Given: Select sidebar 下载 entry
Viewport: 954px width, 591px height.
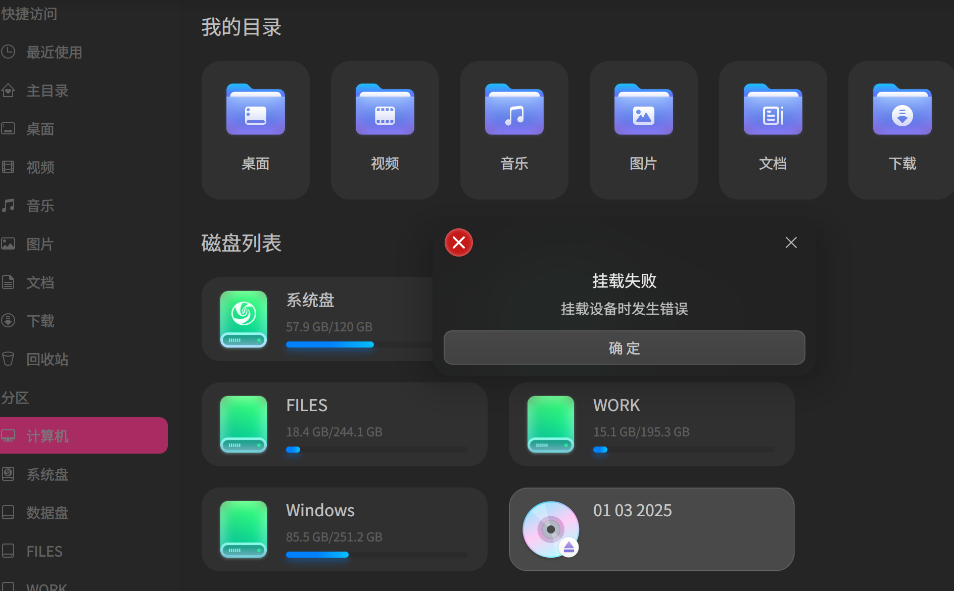Looking at the screenshot, I should pyautogui.click(x=83, y=321).
